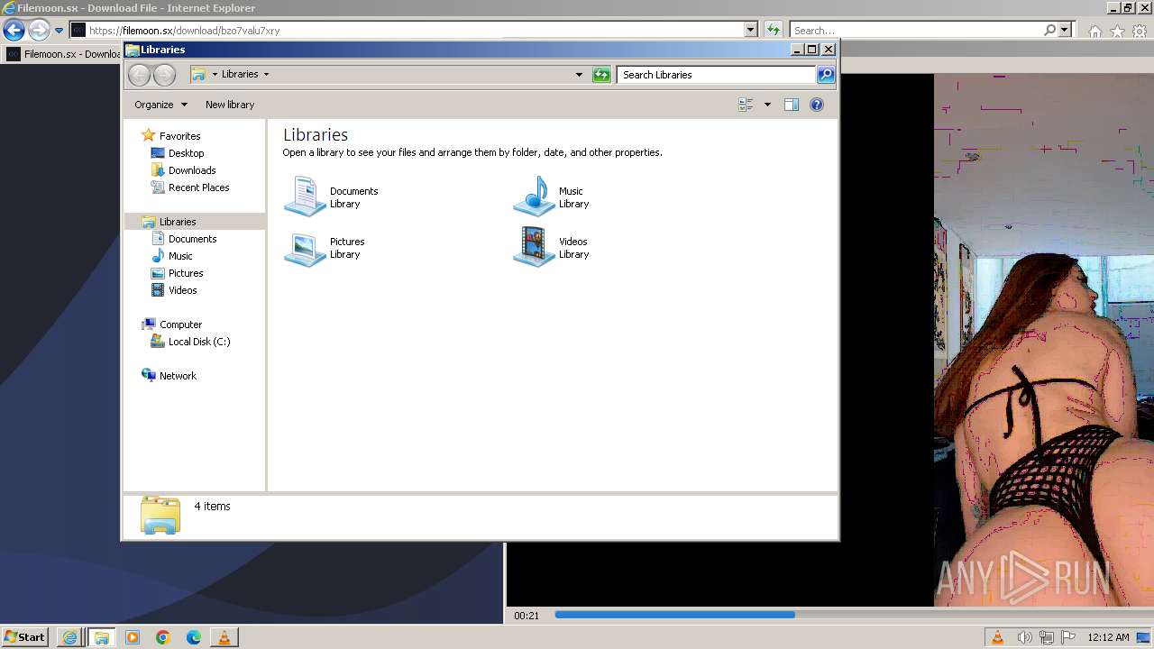Toggle the preview pane button
The image size is (1154, 649).
[792, 105]
